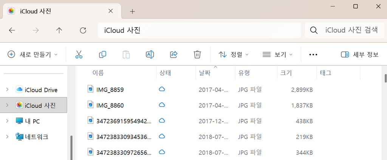The image size is (387, 160).
Task: Click the Cut scissors icon
Action: [x=79, y=54]
